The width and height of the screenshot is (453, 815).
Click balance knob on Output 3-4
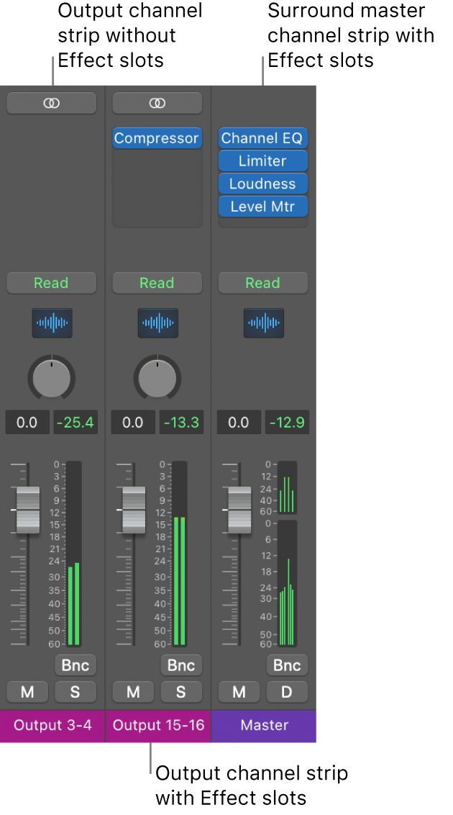click(x=51, y=379)
